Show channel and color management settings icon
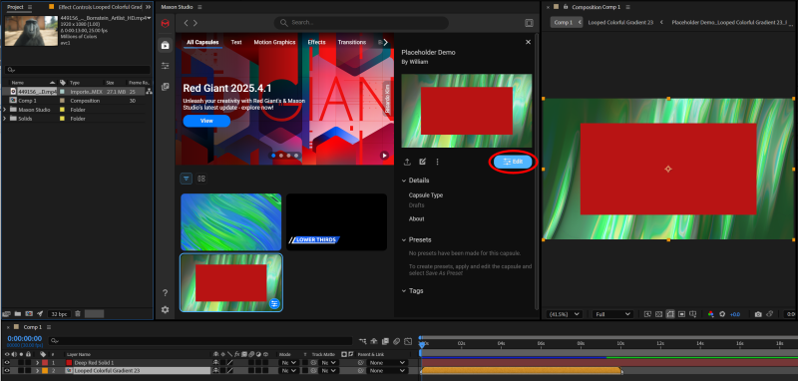This screenshot has width=798, height=381. coord(711,314)
